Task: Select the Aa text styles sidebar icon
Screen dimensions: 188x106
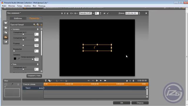Action: [x=6, y=37]
